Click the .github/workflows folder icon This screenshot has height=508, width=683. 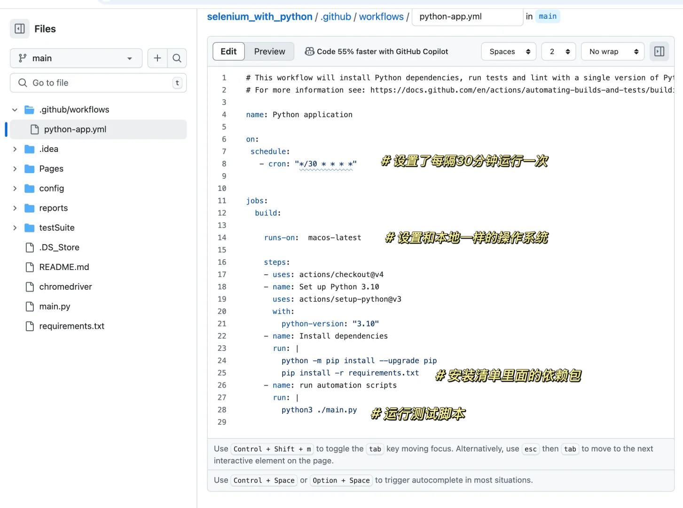point(30,110)
